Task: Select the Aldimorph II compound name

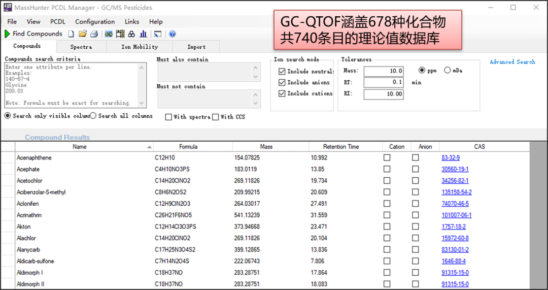Action: 30,284
